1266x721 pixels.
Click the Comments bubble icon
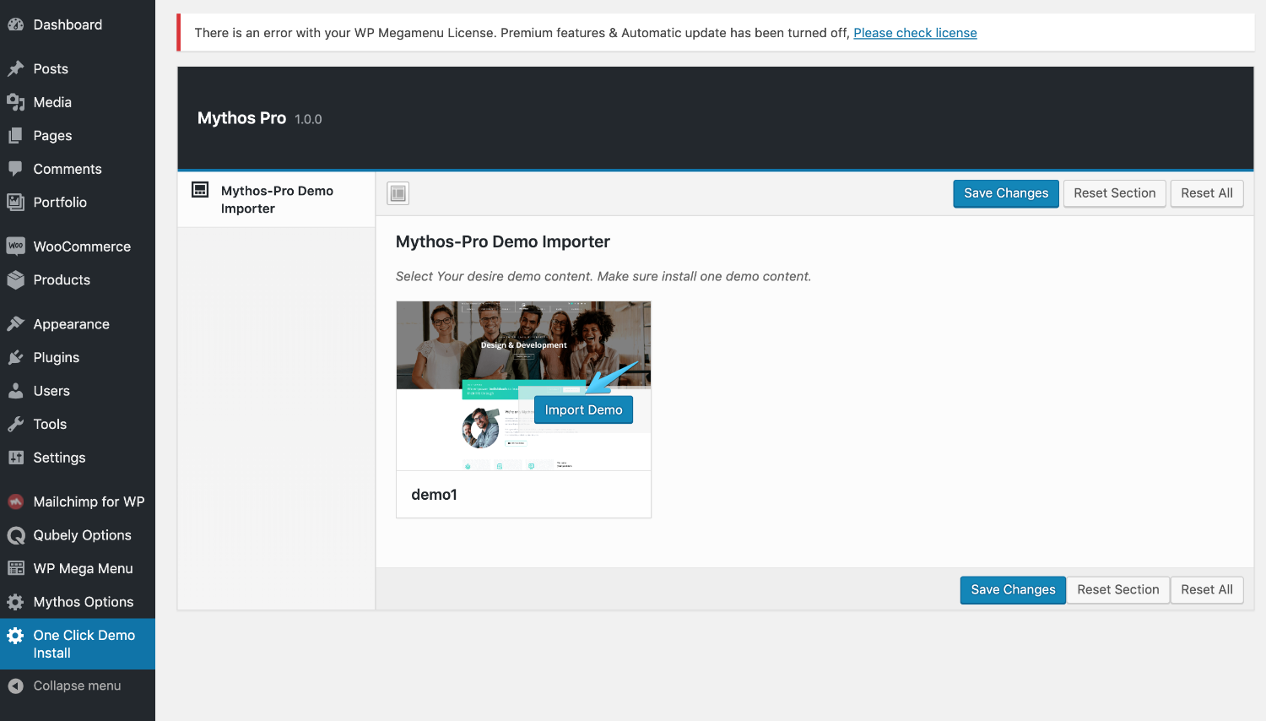coord(15,169)
